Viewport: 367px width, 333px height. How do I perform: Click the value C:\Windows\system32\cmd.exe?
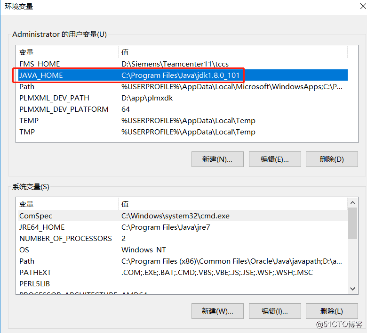pos(176,216)
